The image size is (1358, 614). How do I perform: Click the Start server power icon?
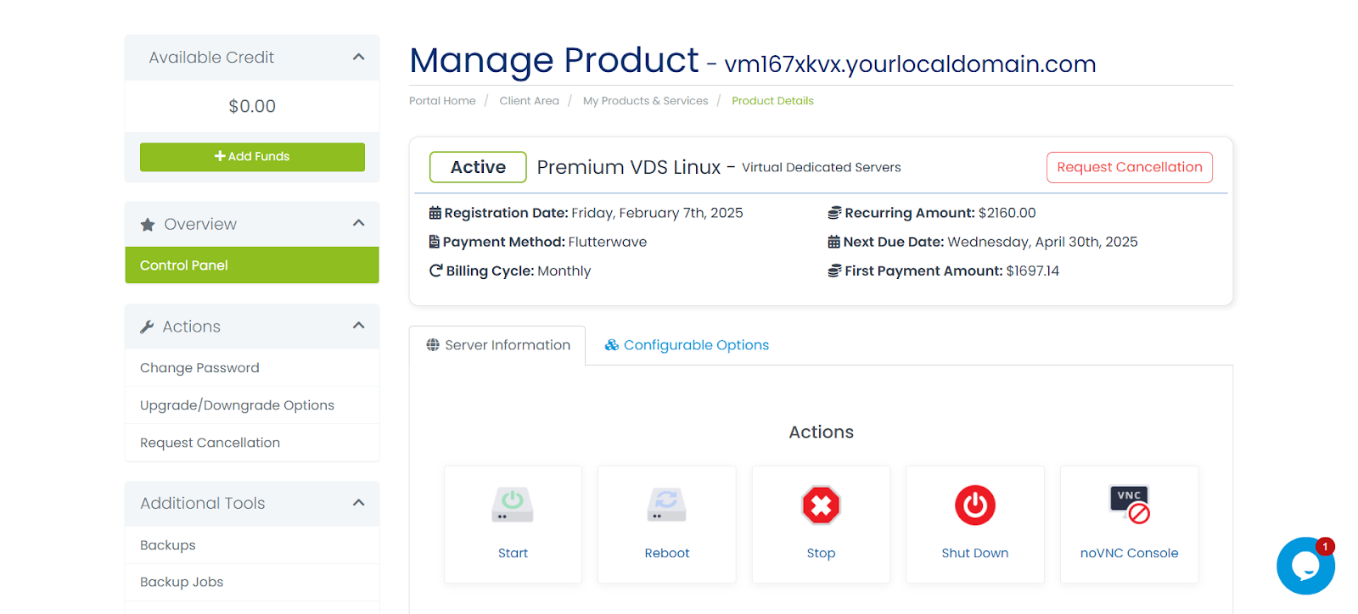pyautogui.click(x=513, y=505)
